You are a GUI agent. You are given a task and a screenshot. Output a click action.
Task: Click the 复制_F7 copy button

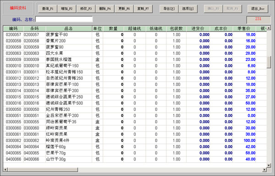click(x=143, y=9)
